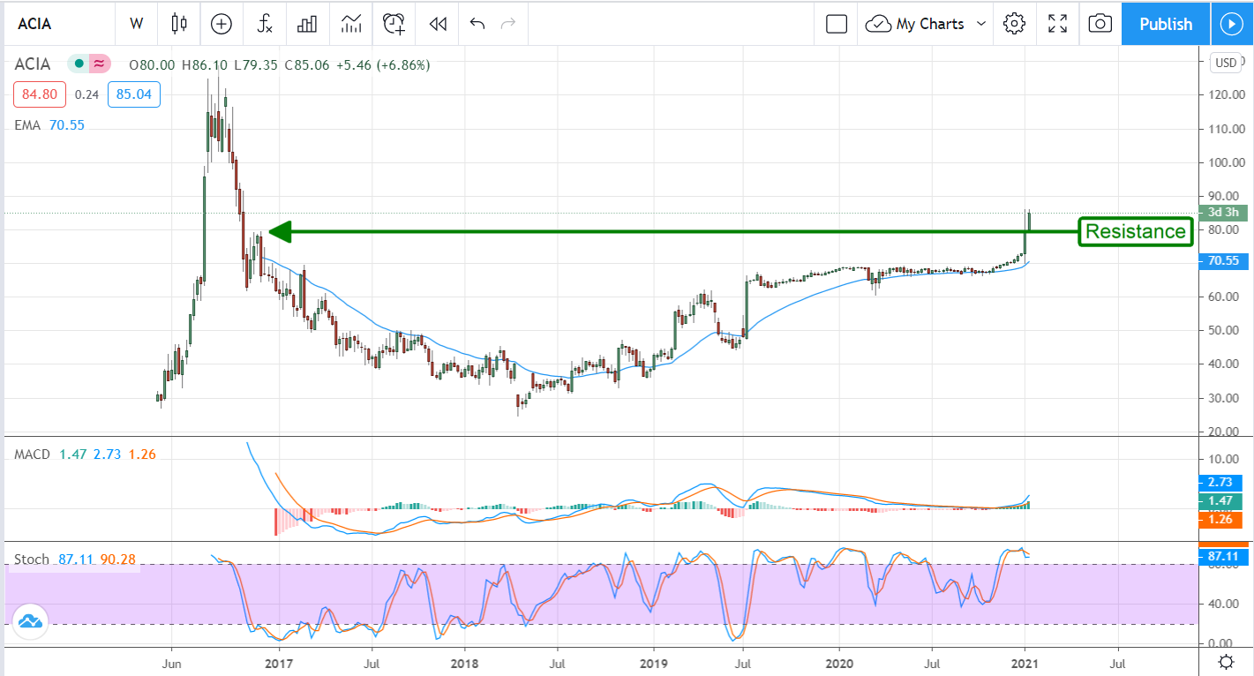Add a symbol to compare
Screen dimensions: 1254x676
[x=222, y=24]
